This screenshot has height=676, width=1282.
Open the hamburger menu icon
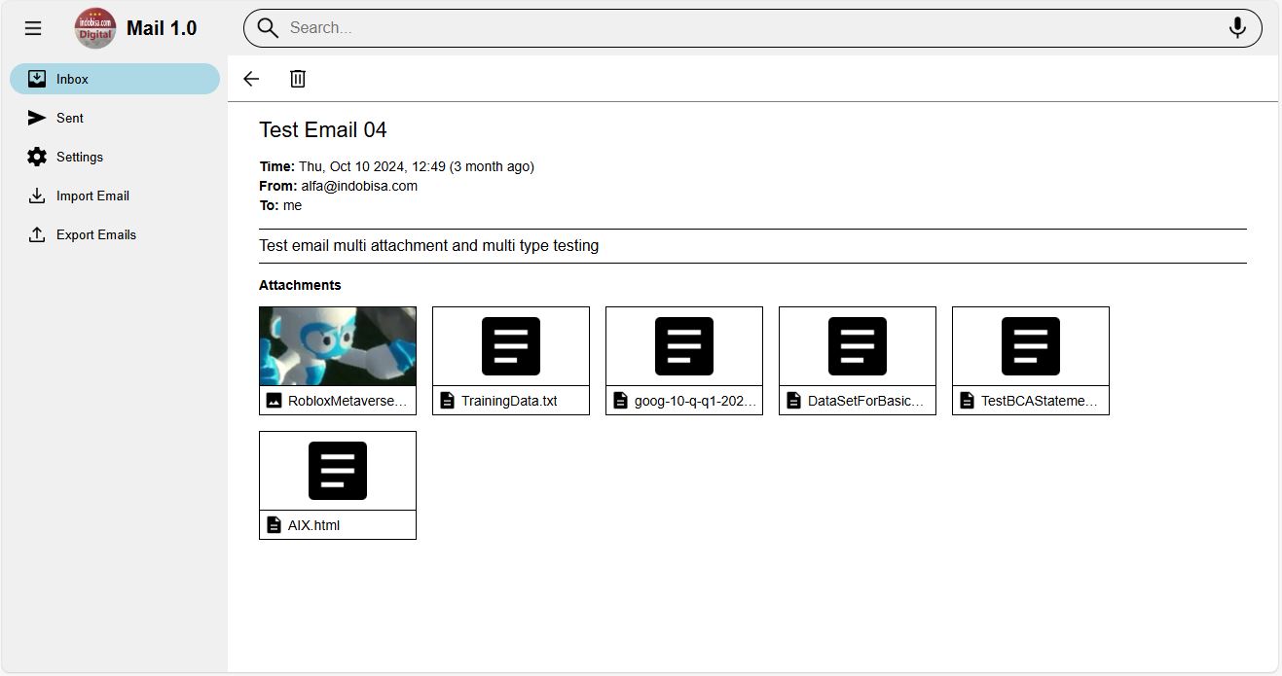tap(33, 28)
